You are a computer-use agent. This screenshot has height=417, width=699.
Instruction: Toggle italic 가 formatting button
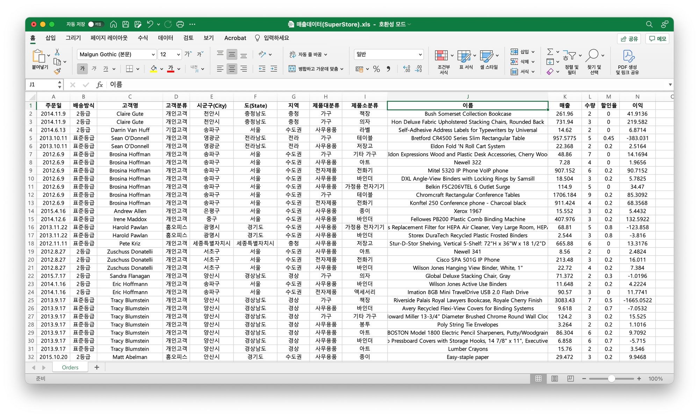94,69
